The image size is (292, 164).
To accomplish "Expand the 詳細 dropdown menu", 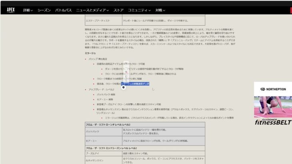I will 28,9.
